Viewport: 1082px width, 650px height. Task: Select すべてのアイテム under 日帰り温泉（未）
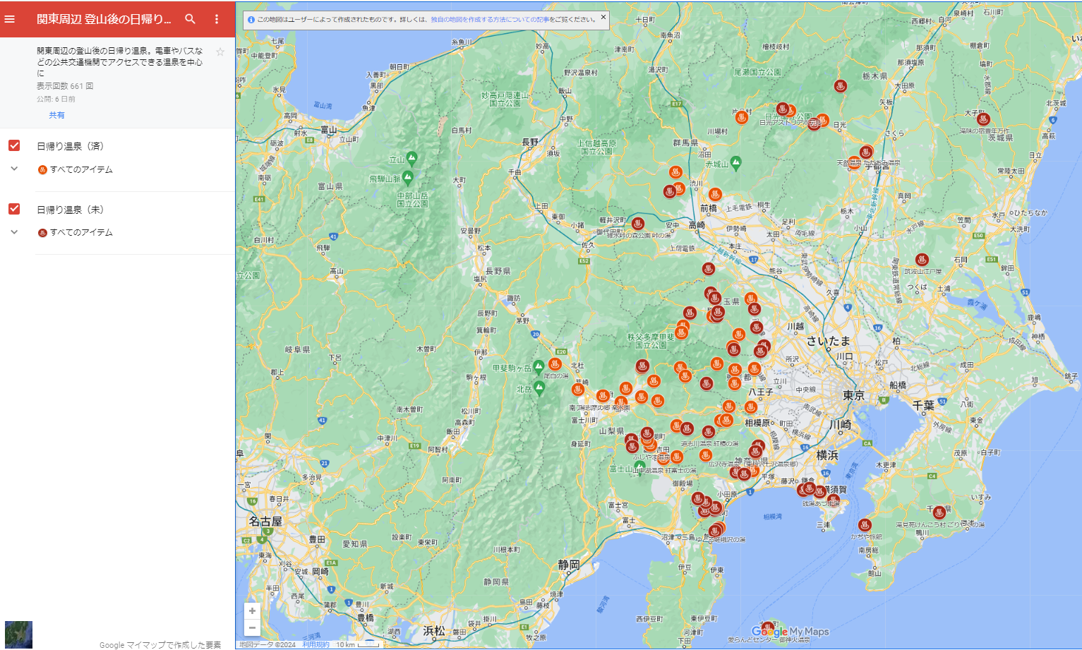80,232
